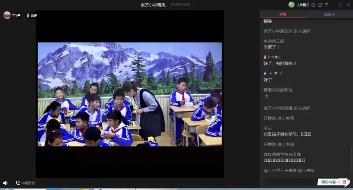This screenshot has width=353, height=190.
Task: Click 南万小学周欣欣 进入房间 notice
Action: point(287,31)
